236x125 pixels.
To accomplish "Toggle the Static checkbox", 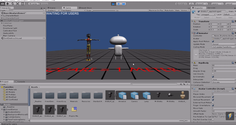I will pos(227,11).
